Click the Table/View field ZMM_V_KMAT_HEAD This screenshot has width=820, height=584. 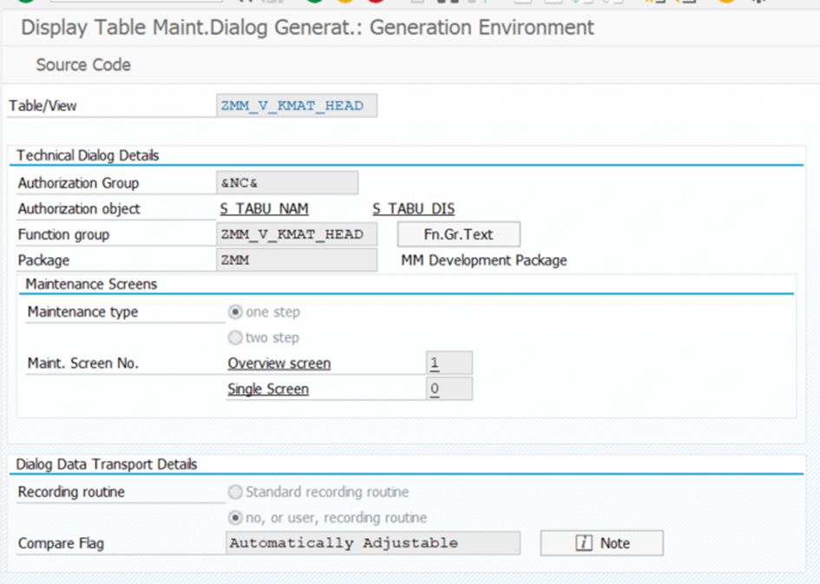tap(296, 106)
